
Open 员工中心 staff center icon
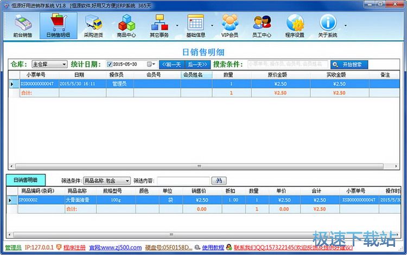tap(262, 26)
